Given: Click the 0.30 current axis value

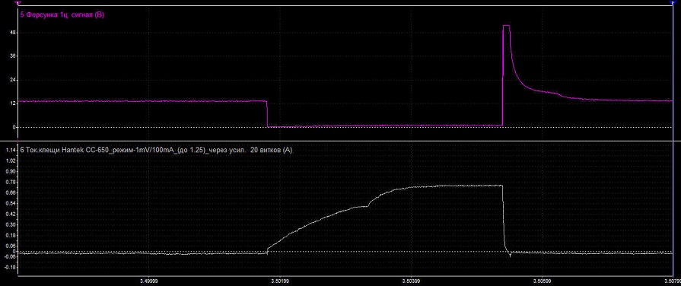Looking at the screenshot, I should (x=11, y=224).
